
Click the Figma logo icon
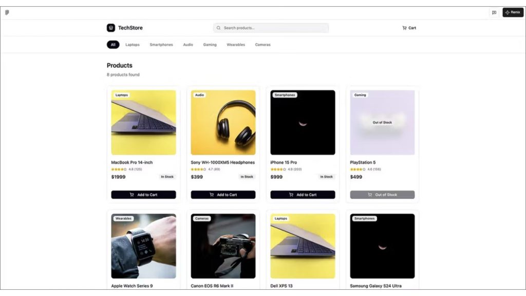click(x=7, y=12)
